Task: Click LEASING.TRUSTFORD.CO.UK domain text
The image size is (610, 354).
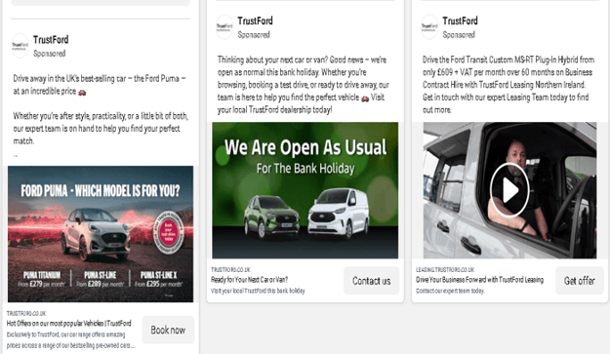Action: (445, 270)
